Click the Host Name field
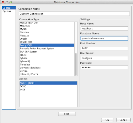This screenshot has height=123, width=133. [104, 29]
